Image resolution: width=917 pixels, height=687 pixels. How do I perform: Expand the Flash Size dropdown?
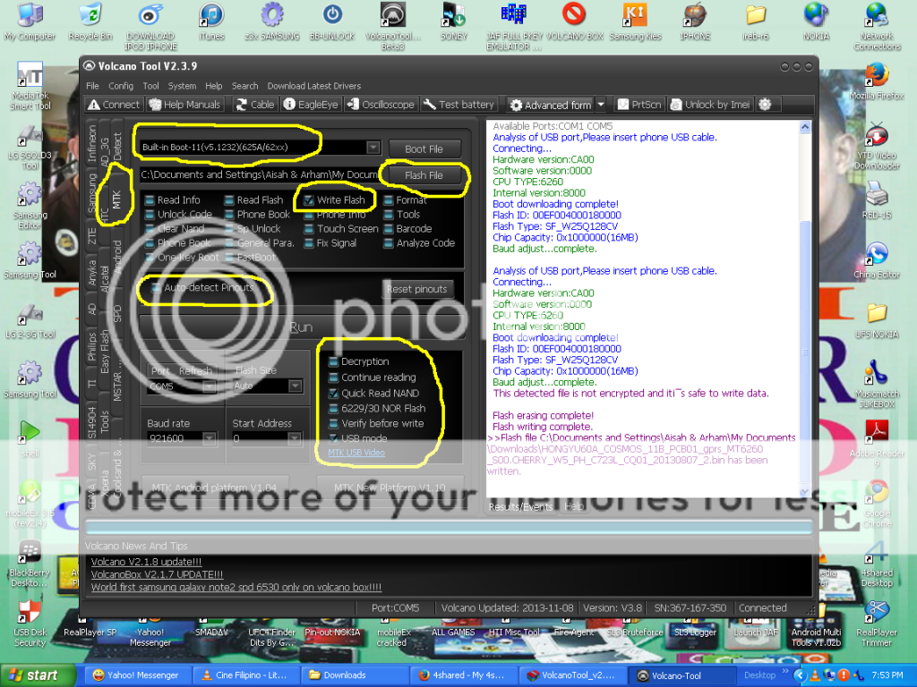point(295,386)
